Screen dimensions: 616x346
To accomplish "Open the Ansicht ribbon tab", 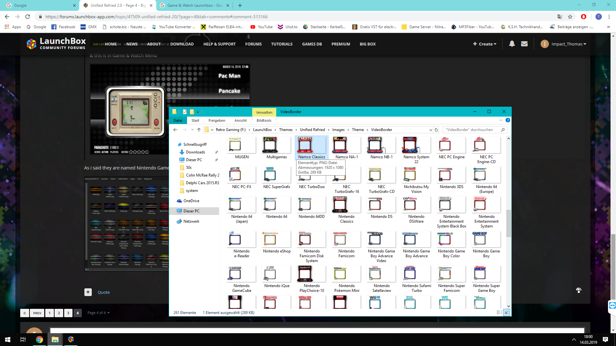I will [241, 120].
